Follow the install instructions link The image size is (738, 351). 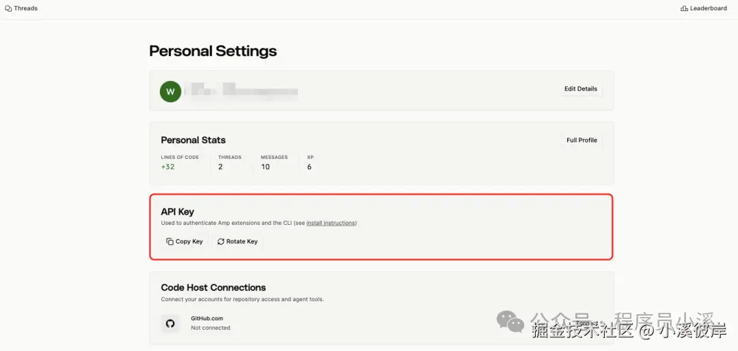(x=331, y=223)
